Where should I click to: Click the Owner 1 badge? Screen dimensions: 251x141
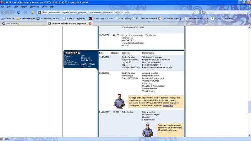tap(72, 53)
